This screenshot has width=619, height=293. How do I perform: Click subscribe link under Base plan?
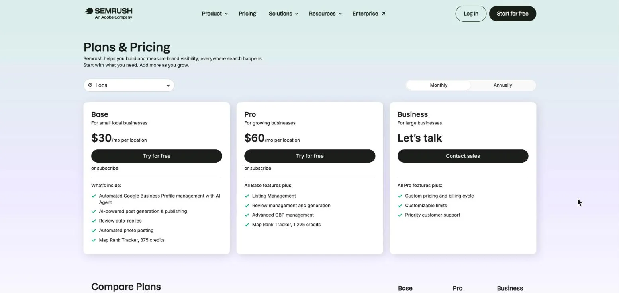(x=108, y=169)
